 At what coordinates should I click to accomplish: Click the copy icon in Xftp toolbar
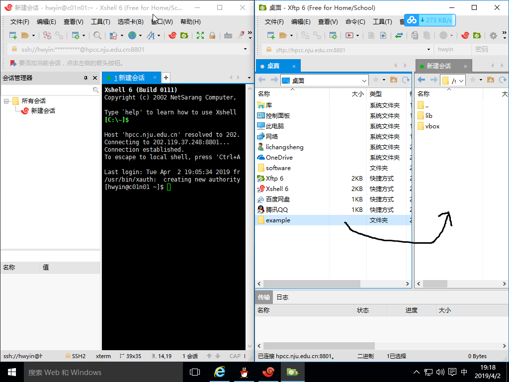click(415, 35)
